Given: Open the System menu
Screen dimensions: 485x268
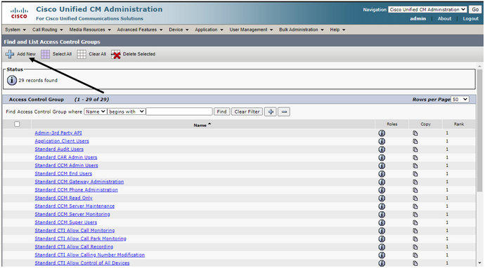Looking at the screenshot, I should click(15, 29).
